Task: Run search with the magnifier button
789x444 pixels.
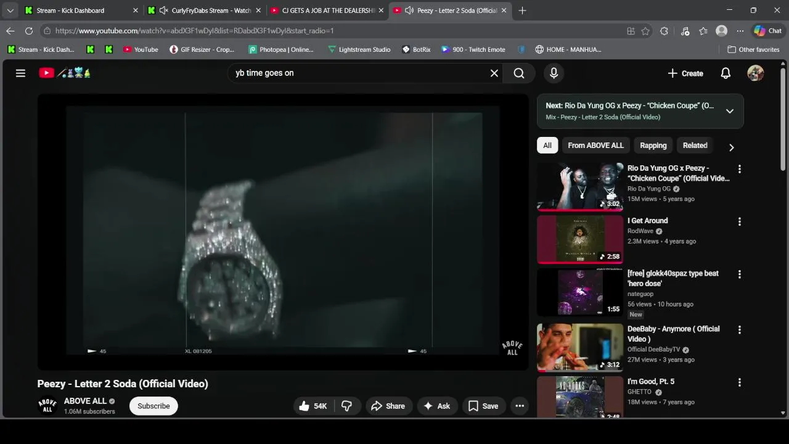Action: 519,73
